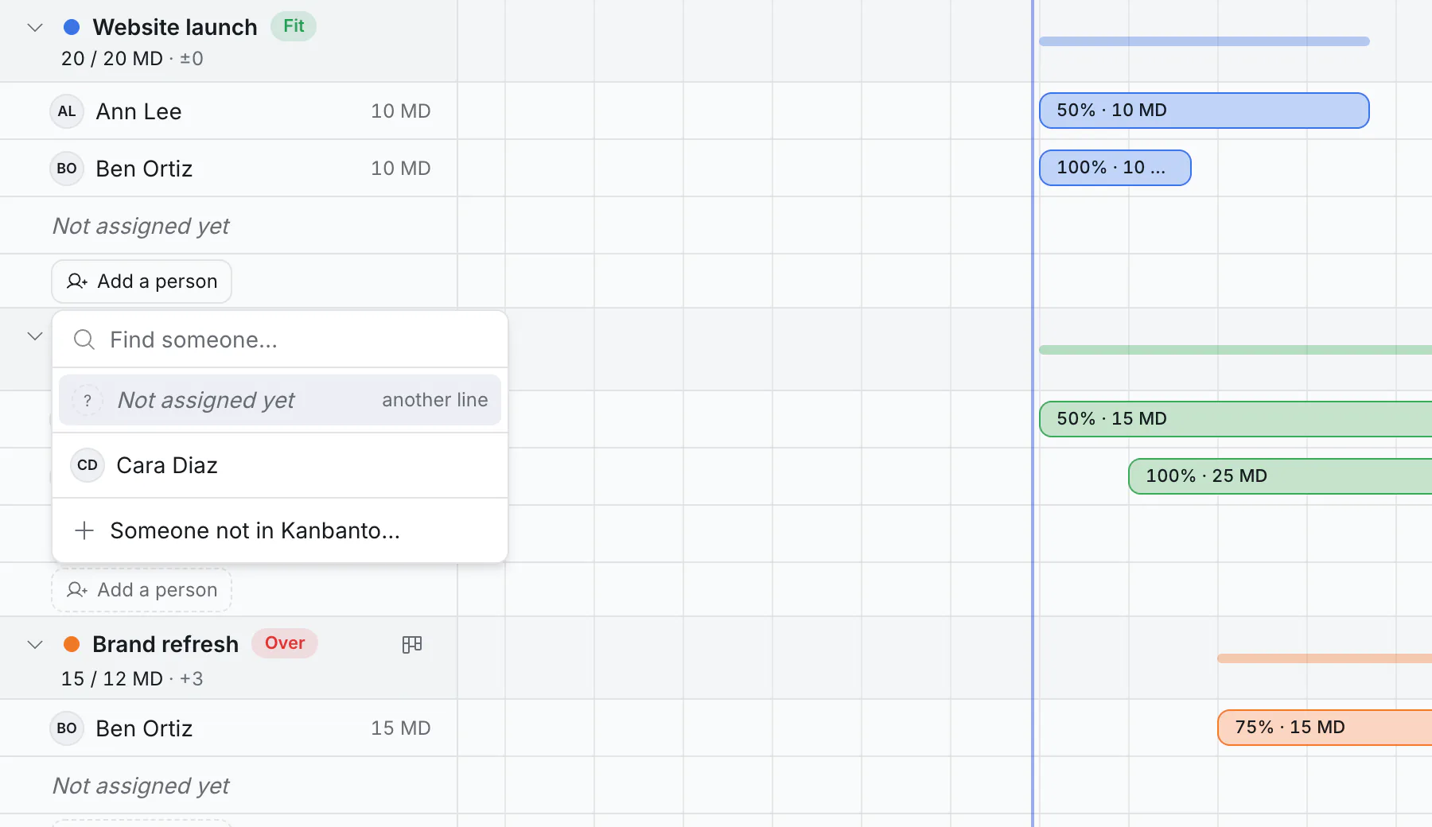1432x827 pixels.
Task: Click the Brand refresh summary bar
Action: tap(1325, 658)
